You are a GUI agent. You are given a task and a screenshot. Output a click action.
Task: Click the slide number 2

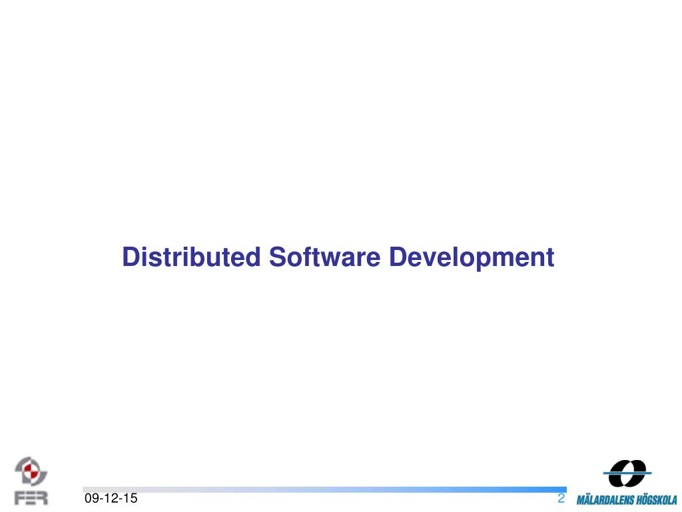pos(561,498)
